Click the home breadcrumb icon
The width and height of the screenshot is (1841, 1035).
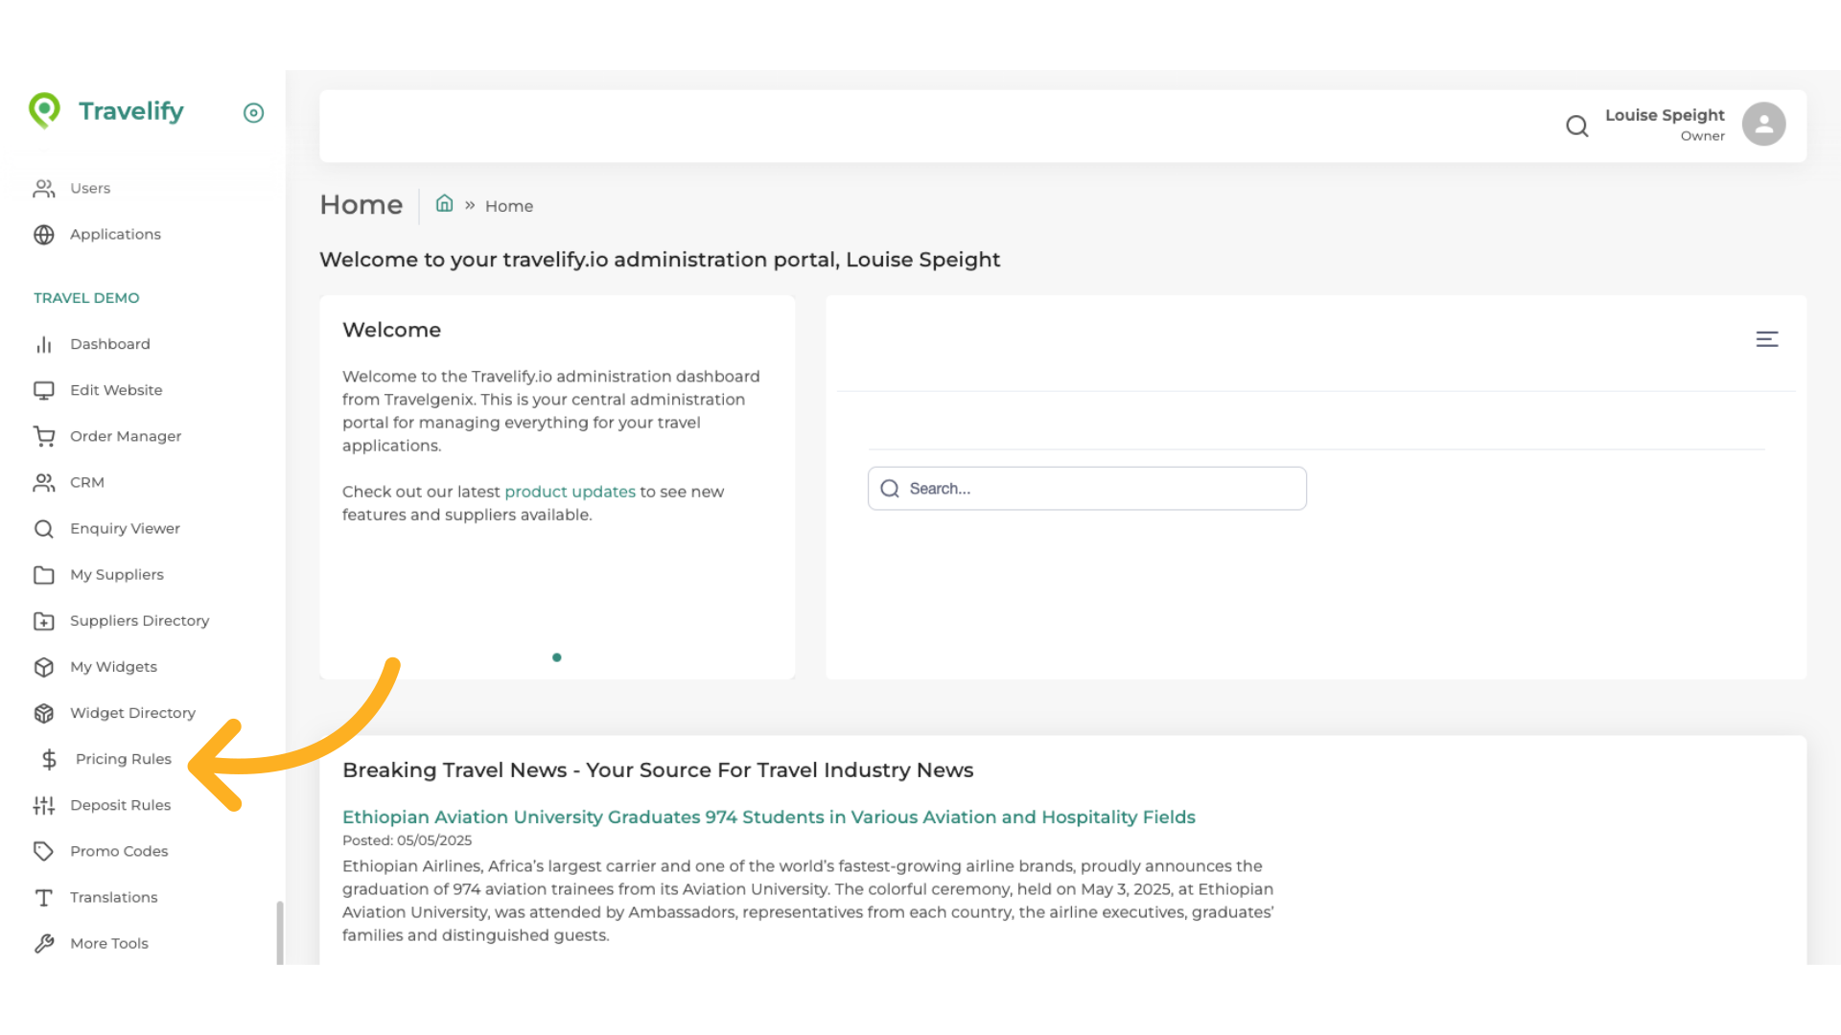pyautogui.click(x=444, y=204)
